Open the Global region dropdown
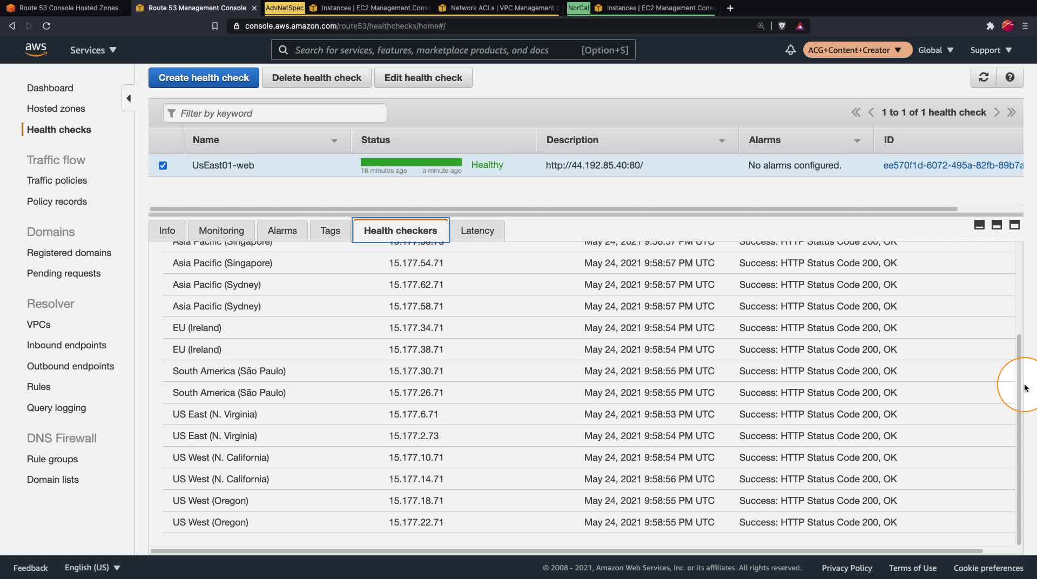The image size is (1037, 579). coord(935,50)
